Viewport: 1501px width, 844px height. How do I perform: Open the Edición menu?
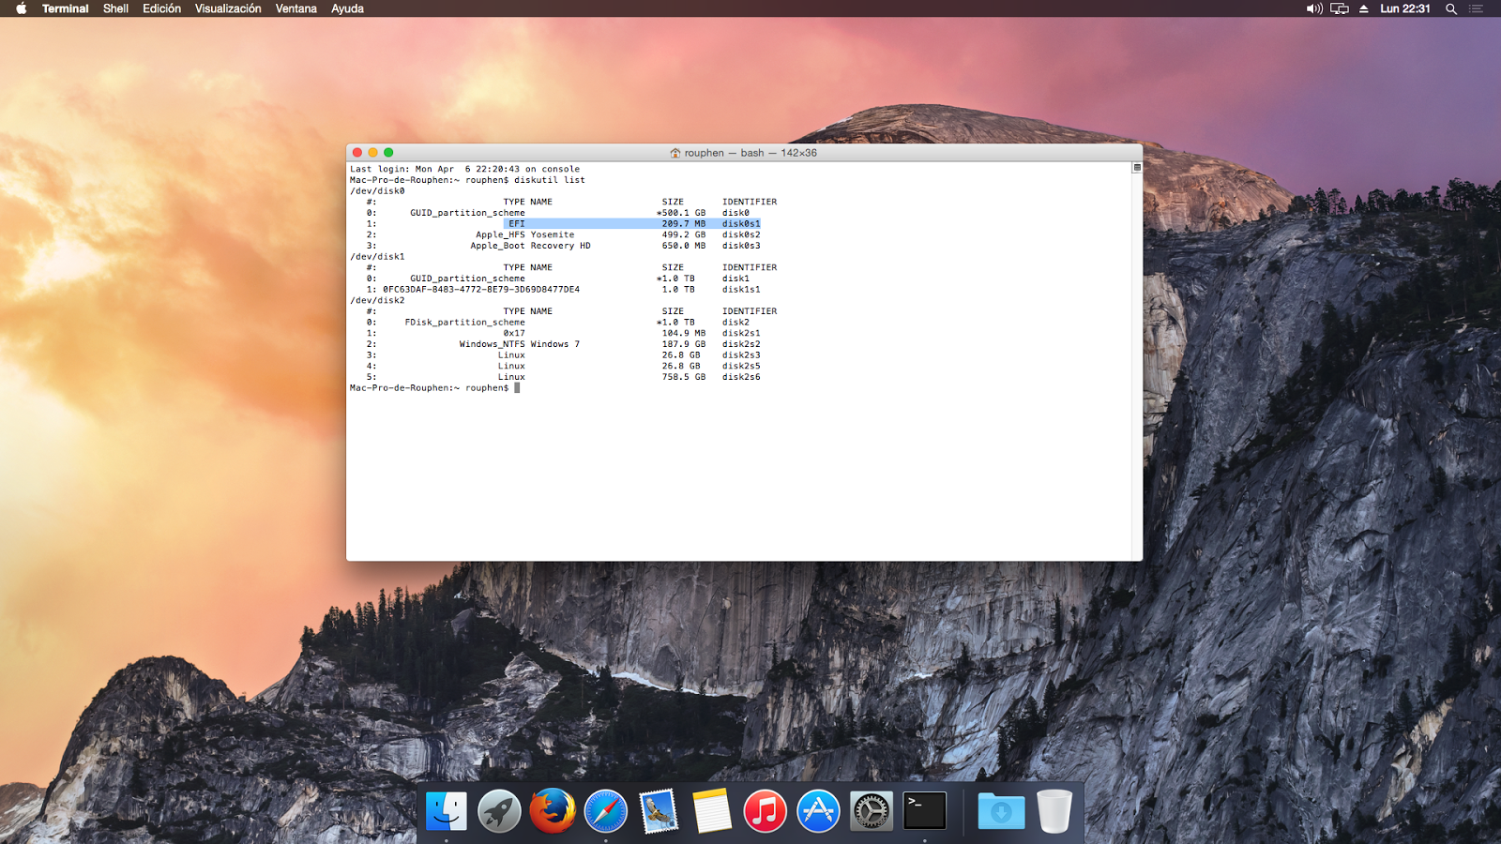[x=161, y=8]
